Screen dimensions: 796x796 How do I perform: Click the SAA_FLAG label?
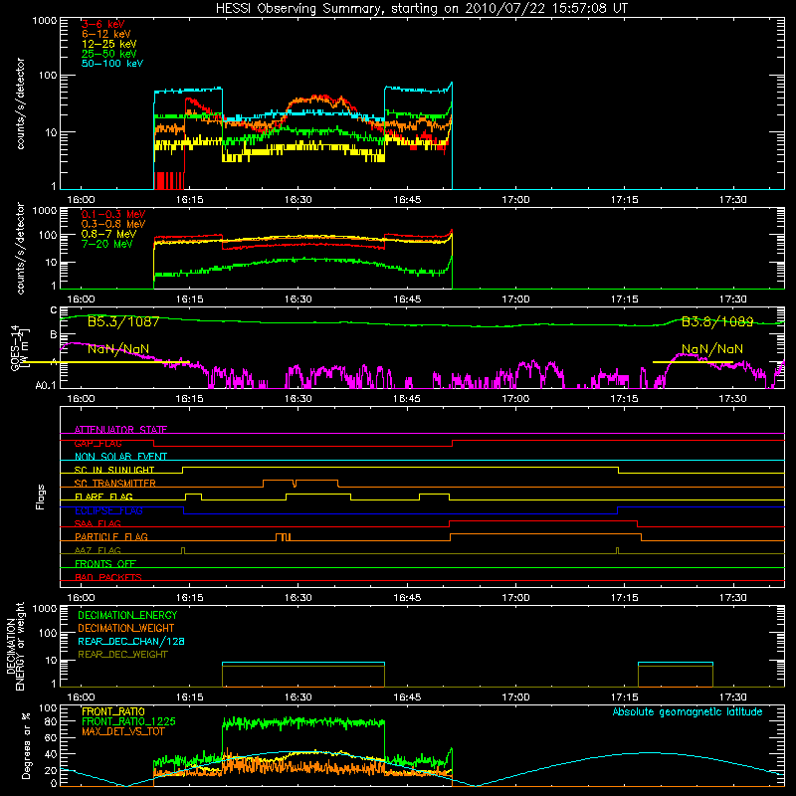click(98, 523)
